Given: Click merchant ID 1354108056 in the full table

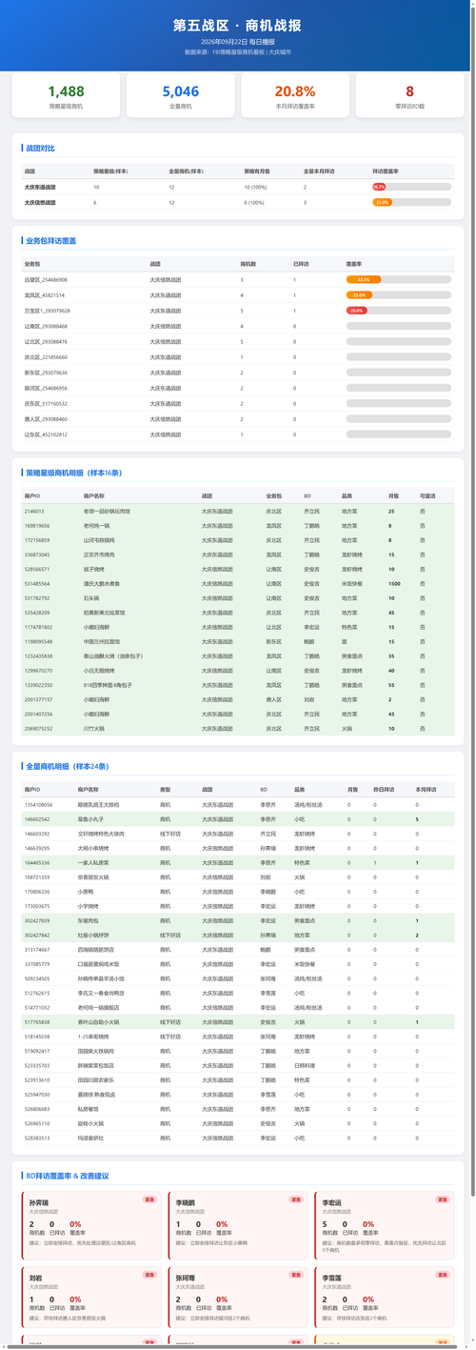Looking at the screenshot, I should click(39, 805).
